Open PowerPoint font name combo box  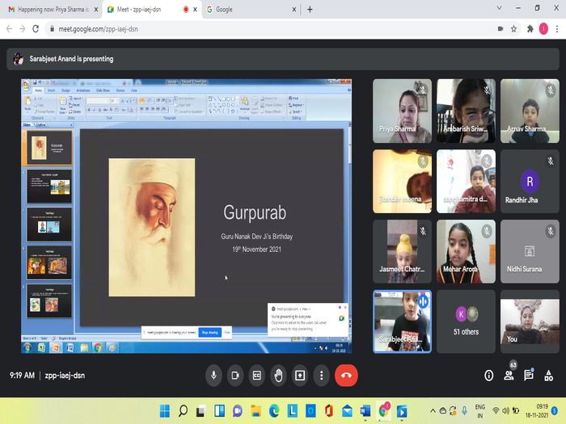(98, 101)
